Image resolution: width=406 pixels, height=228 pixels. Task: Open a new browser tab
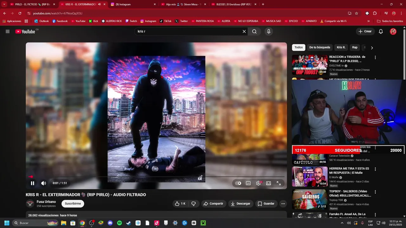(263, 4)
